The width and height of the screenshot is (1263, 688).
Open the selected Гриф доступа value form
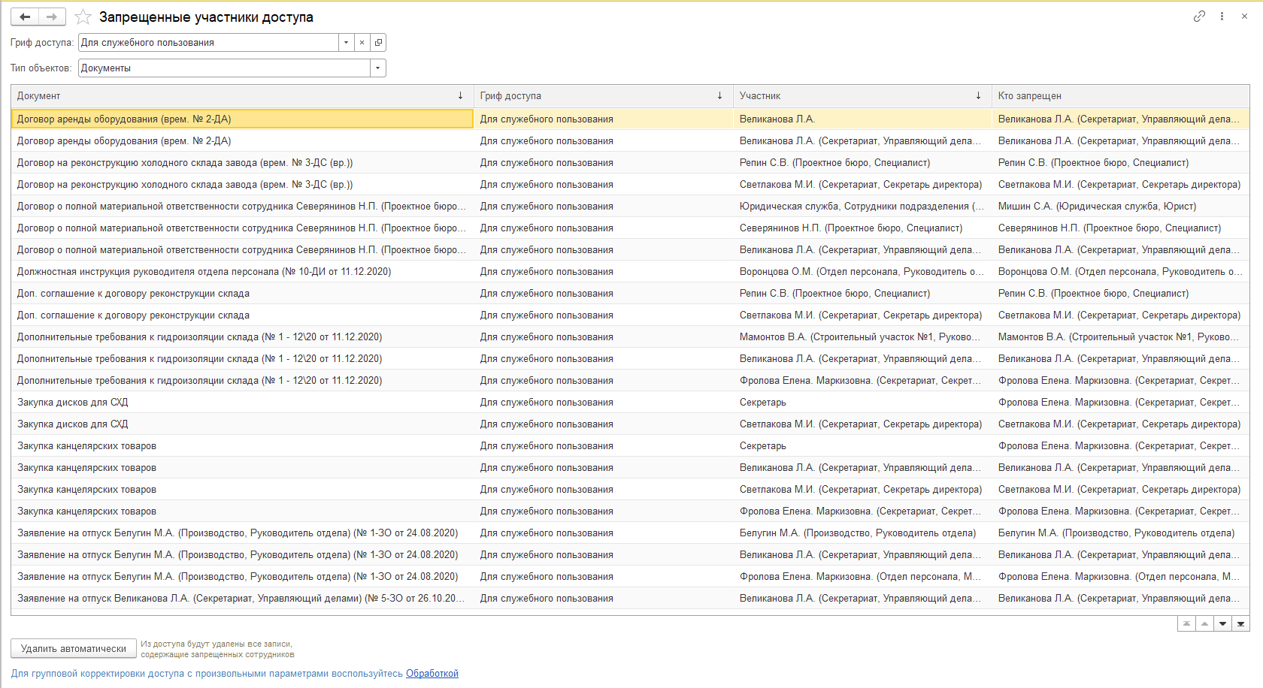click(378, 43)
